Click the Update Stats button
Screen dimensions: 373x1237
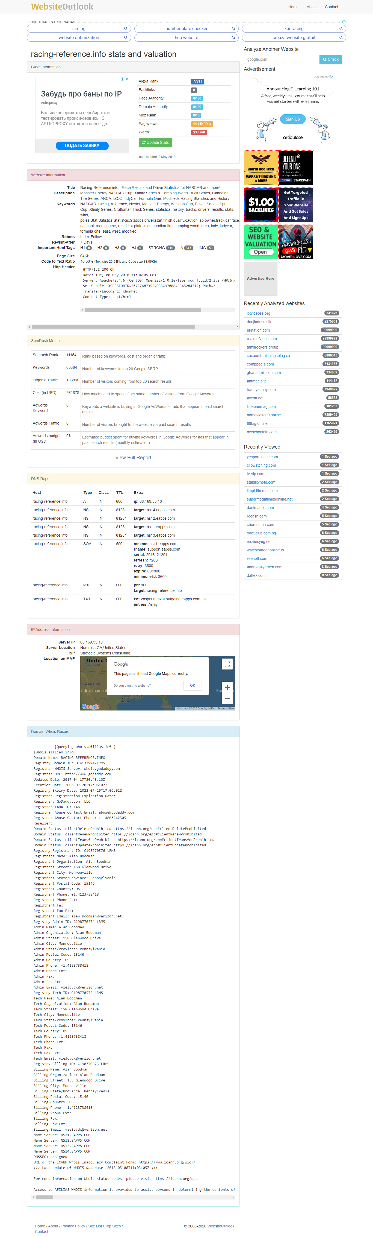coord(155,143)
